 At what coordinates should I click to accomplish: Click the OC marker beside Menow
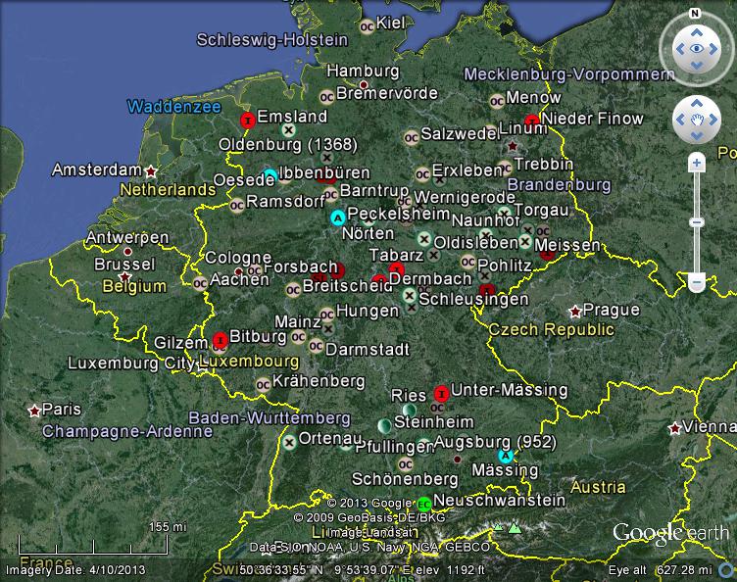tap(497, 101)
